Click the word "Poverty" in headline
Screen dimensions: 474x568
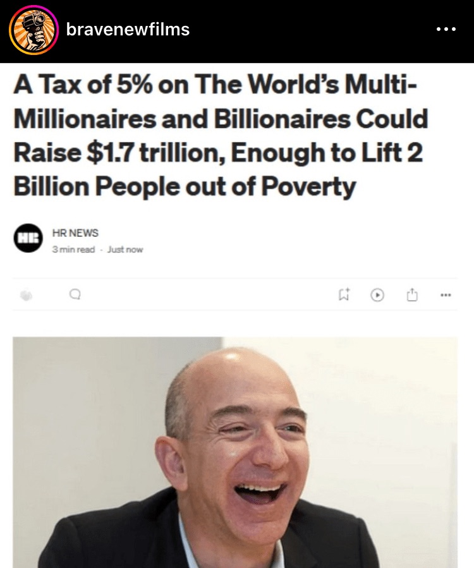(x=308, y=187)
